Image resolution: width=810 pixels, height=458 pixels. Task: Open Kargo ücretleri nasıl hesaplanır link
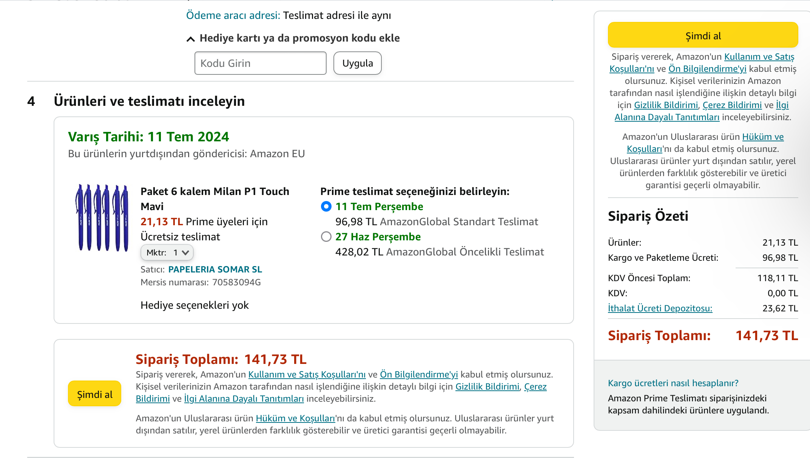click(x=673, y=383)
